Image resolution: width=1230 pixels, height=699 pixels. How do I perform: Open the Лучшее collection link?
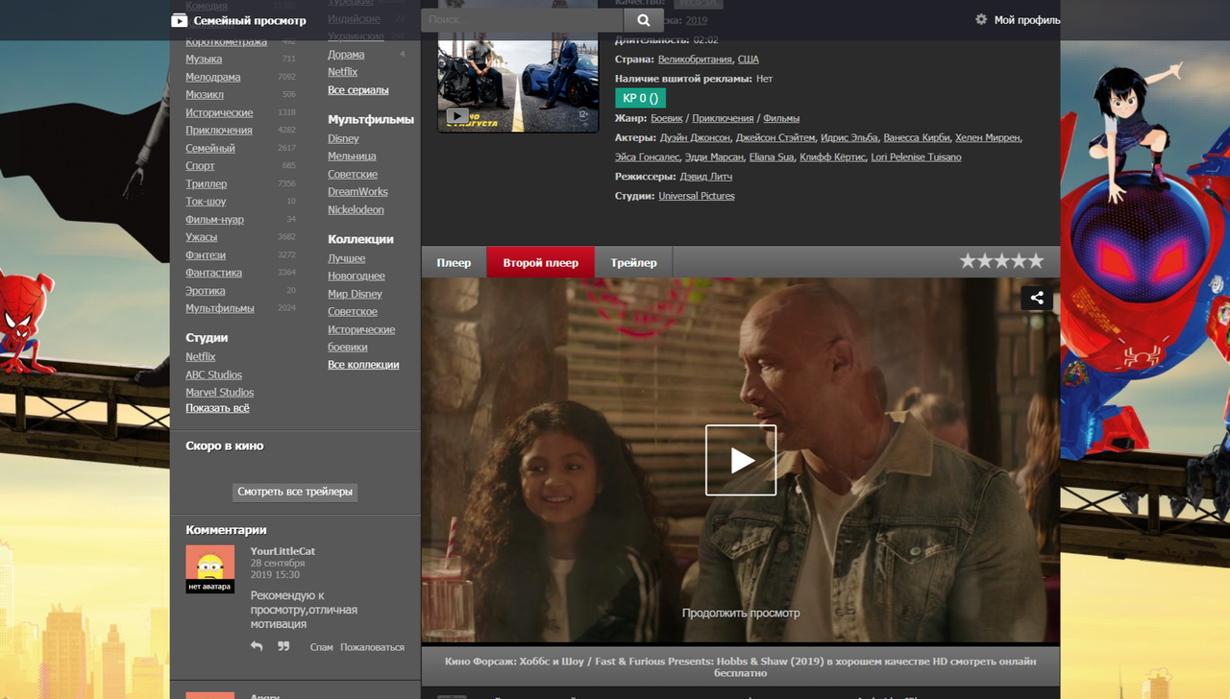click(346, 258)
